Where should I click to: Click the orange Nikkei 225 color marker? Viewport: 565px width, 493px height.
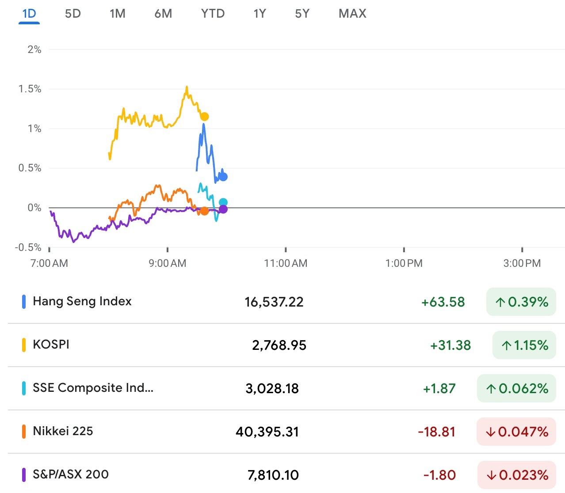tap(24, 432)
